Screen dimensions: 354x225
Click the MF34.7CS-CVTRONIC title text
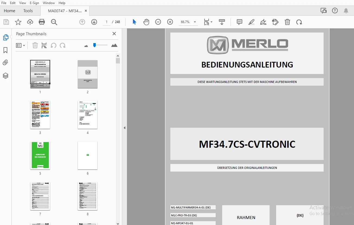[x=247, y=144]
